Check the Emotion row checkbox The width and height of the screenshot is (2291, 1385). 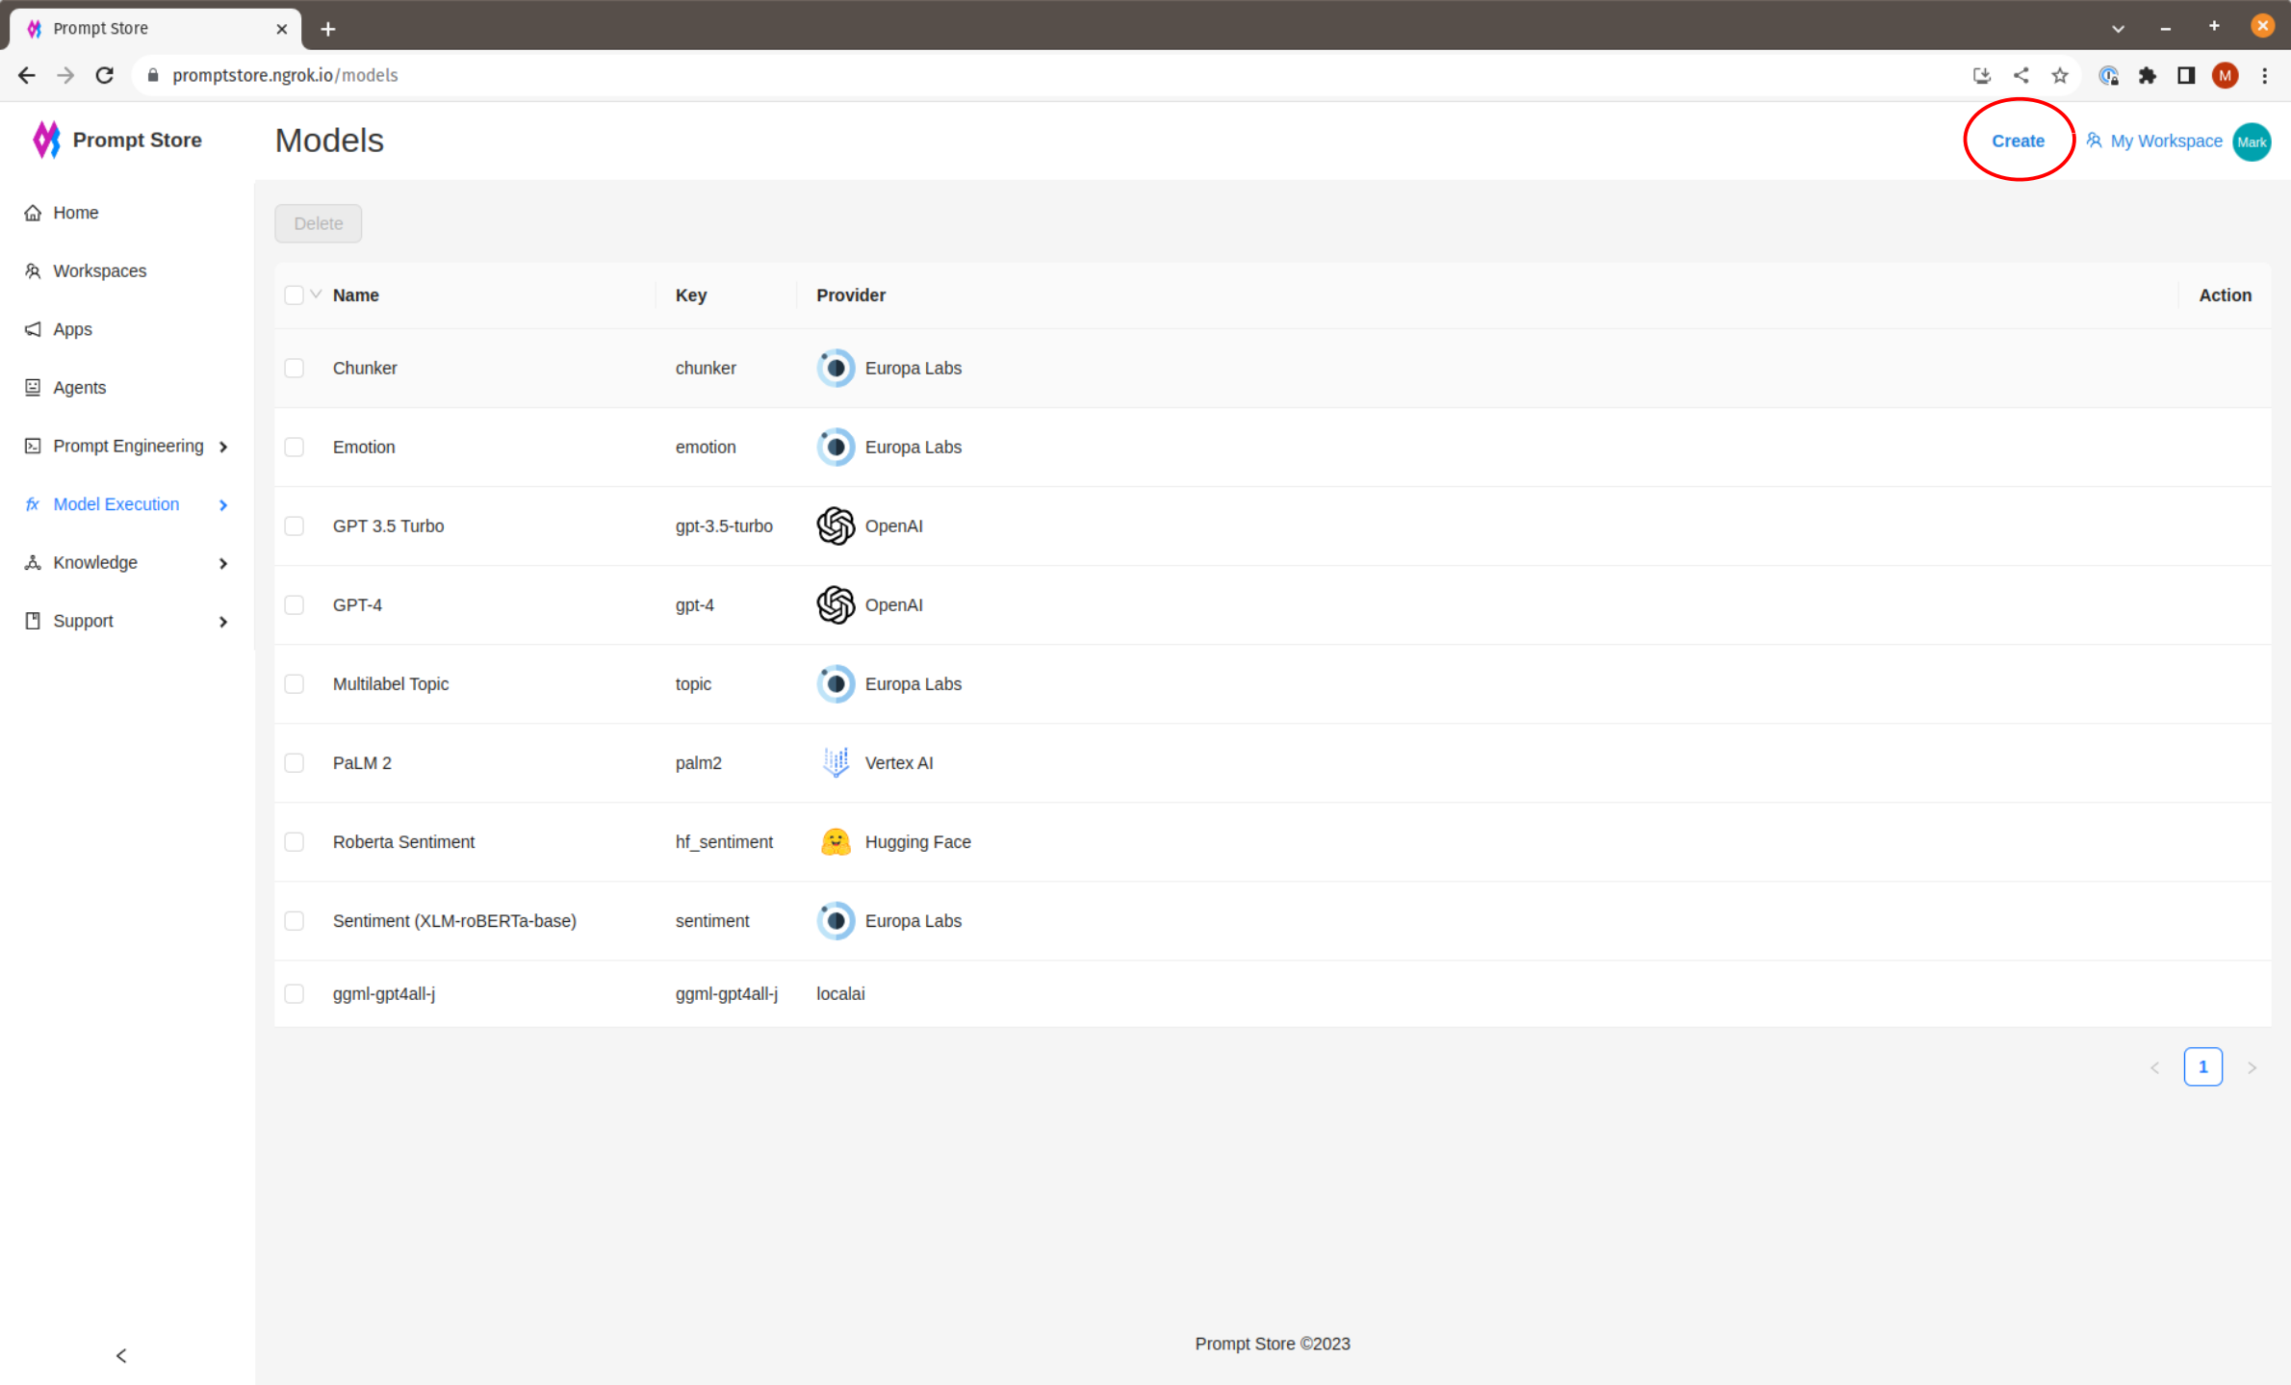coord(295,448)
